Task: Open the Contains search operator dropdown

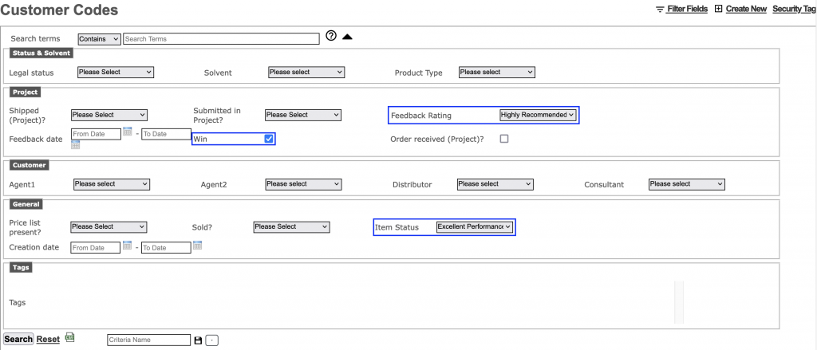Action: point(99,38)
